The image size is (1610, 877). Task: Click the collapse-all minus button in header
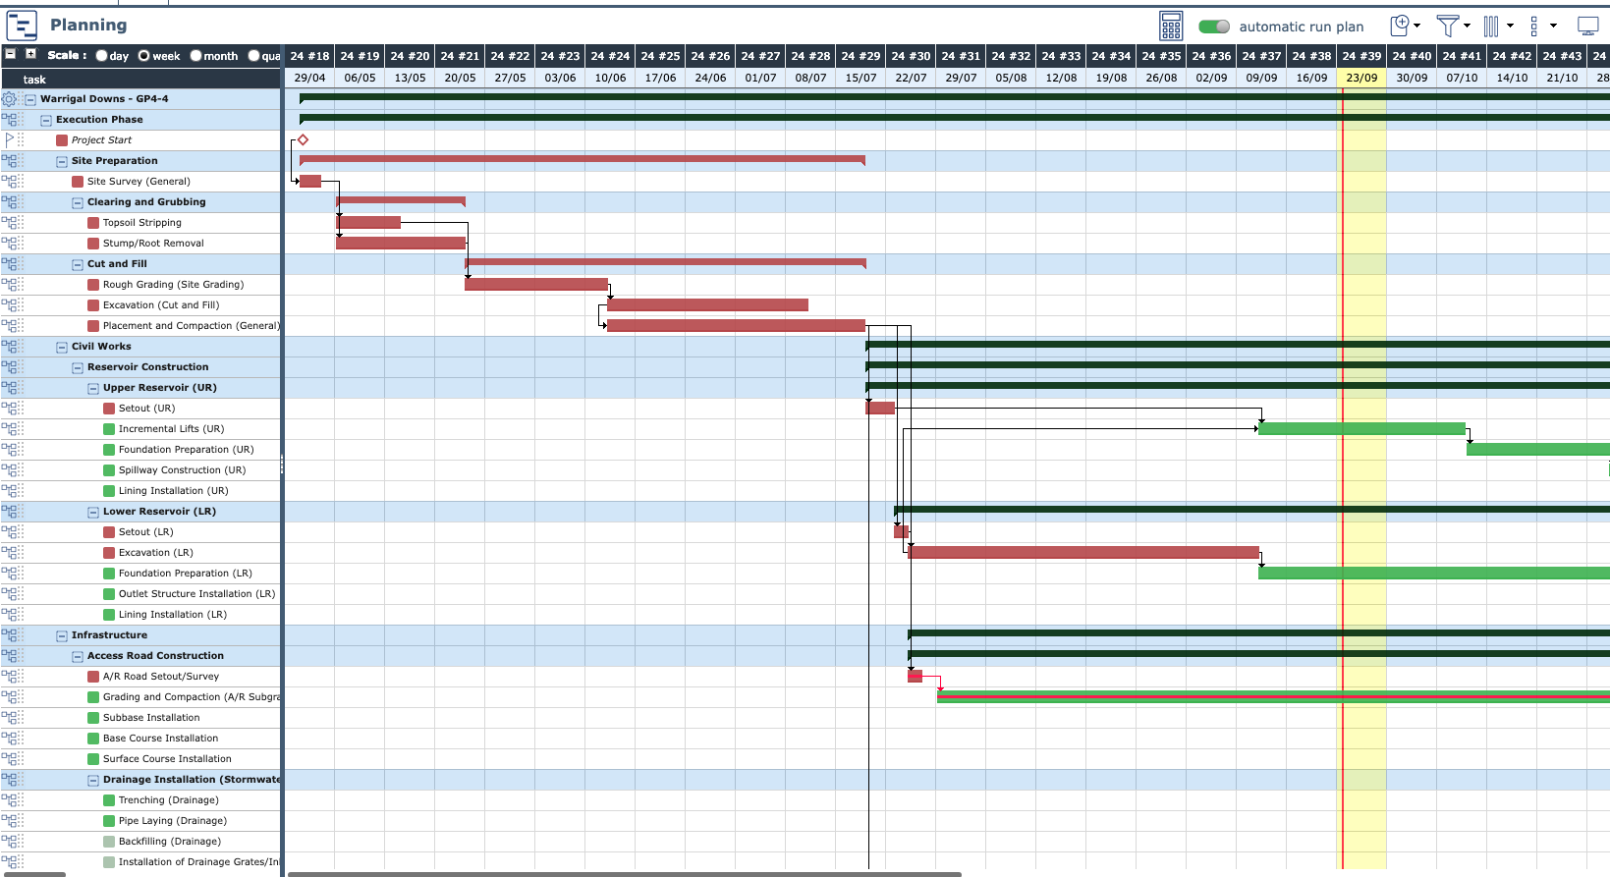[11, 55]
